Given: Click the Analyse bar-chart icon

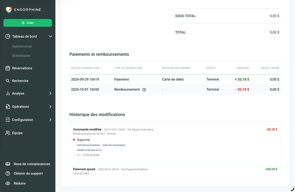Looking at the screenshot, I should (8, 93).
